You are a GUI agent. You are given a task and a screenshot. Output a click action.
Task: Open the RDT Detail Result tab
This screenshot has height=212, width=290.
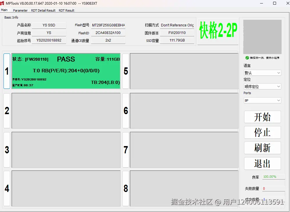click(43, 10)
